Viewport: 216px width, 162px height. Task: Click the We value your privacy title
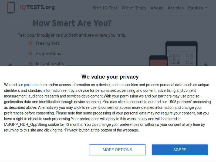click(110, 77)
